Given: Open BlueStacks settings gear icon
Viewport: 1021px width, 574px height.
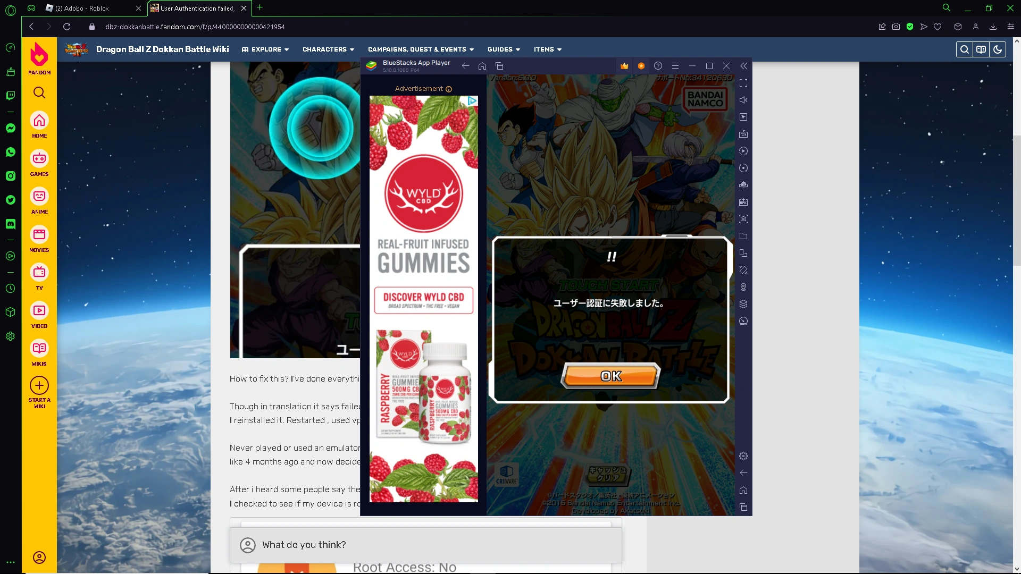Looking at the screenshot, I should tap(743, 456).
